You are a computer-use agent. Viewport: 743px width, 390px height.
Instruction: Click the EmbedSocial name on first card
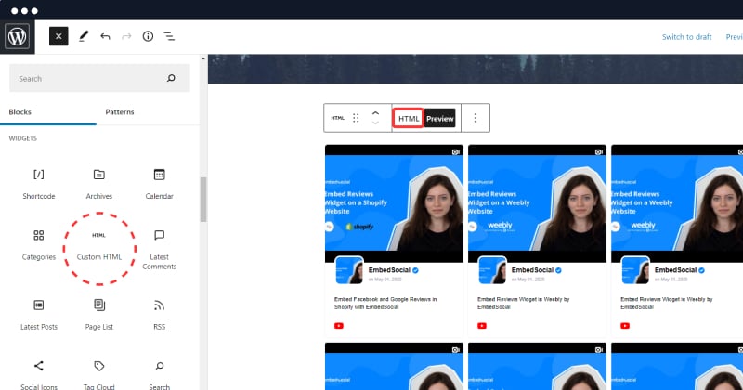click(389, 270)
